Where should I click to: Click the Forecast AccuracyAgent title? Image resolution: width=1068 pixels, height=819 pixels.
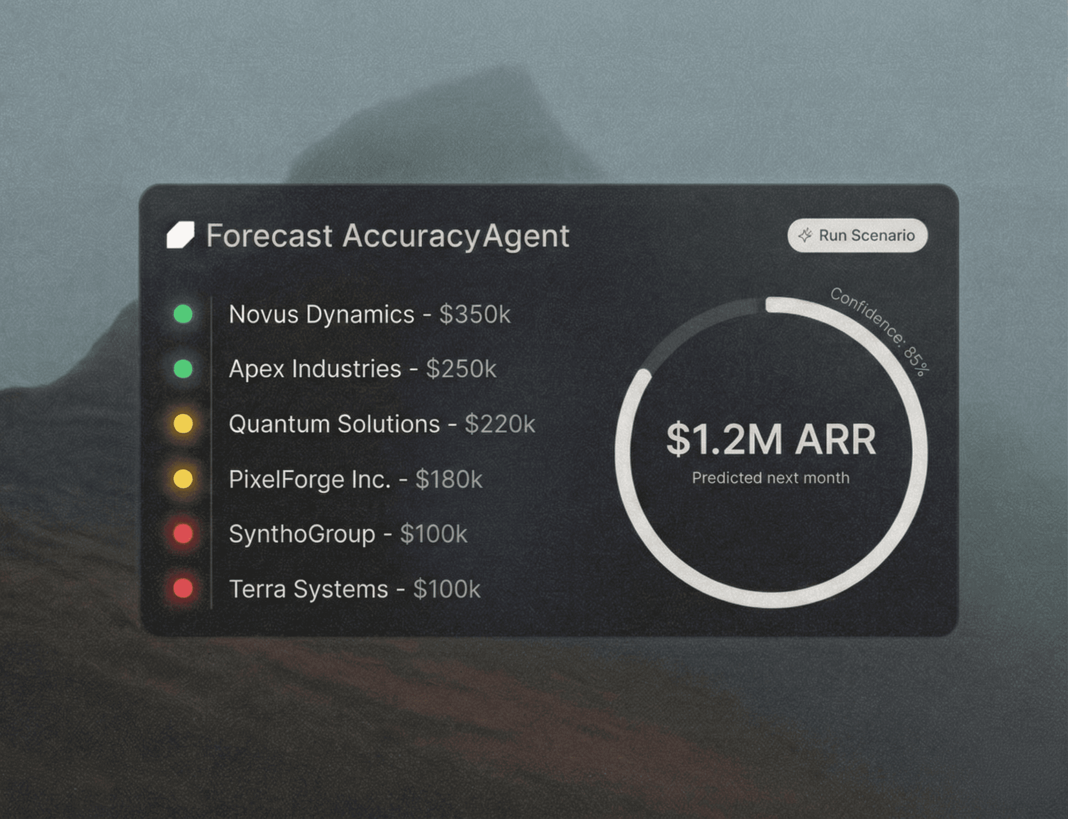[388, 236]
